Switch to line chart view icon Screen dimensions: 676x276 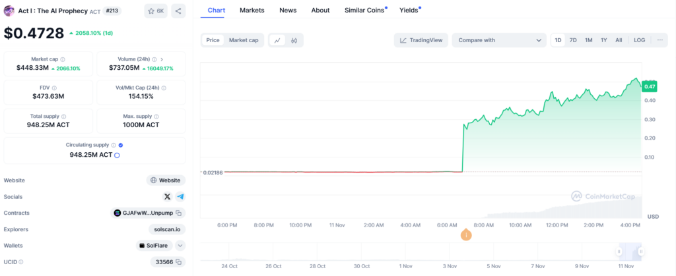277,40
